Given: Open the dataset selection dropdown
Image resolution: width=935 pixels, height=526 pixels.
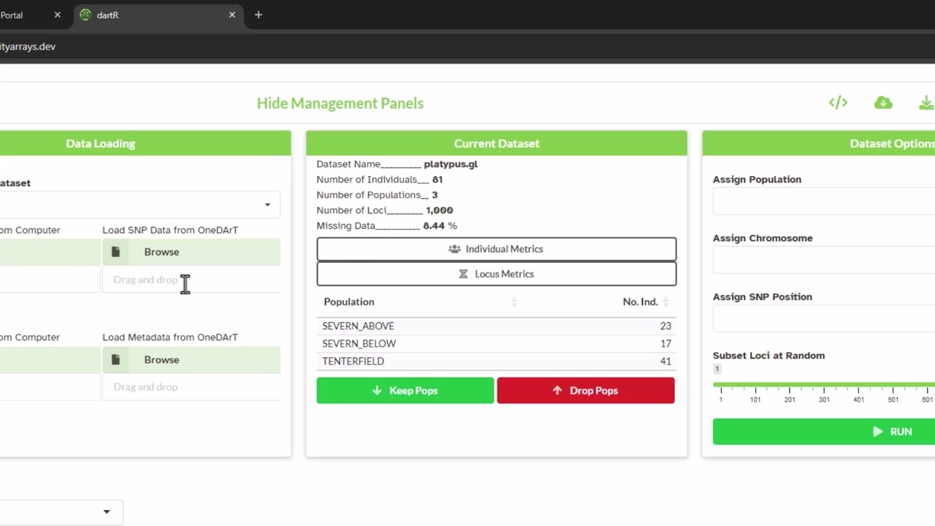Looking at the screenshot, I should click(x=139, y=205).
